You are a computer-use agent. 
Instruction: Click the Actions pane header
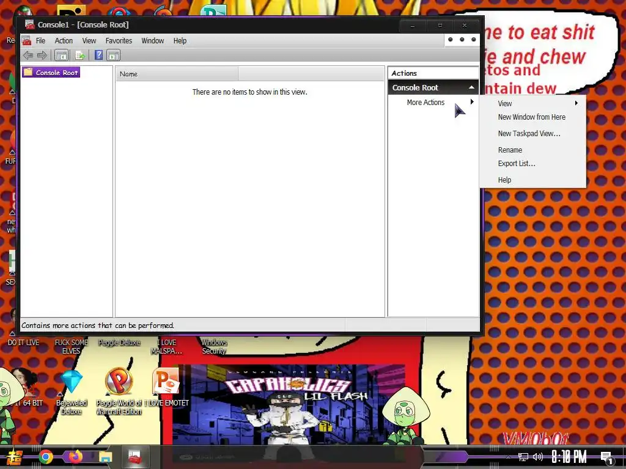(433, 73)
